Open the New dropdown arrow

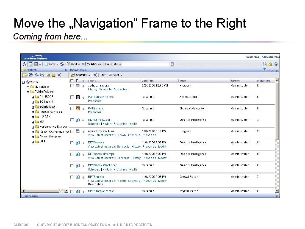(x=57, y=64)
